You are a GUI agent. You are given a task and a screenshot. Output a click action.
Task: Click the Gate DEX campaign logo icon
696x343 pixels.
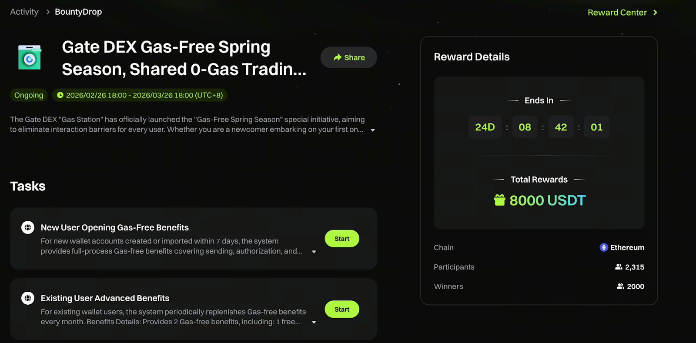pyautogui.click(x=28, y=57)
